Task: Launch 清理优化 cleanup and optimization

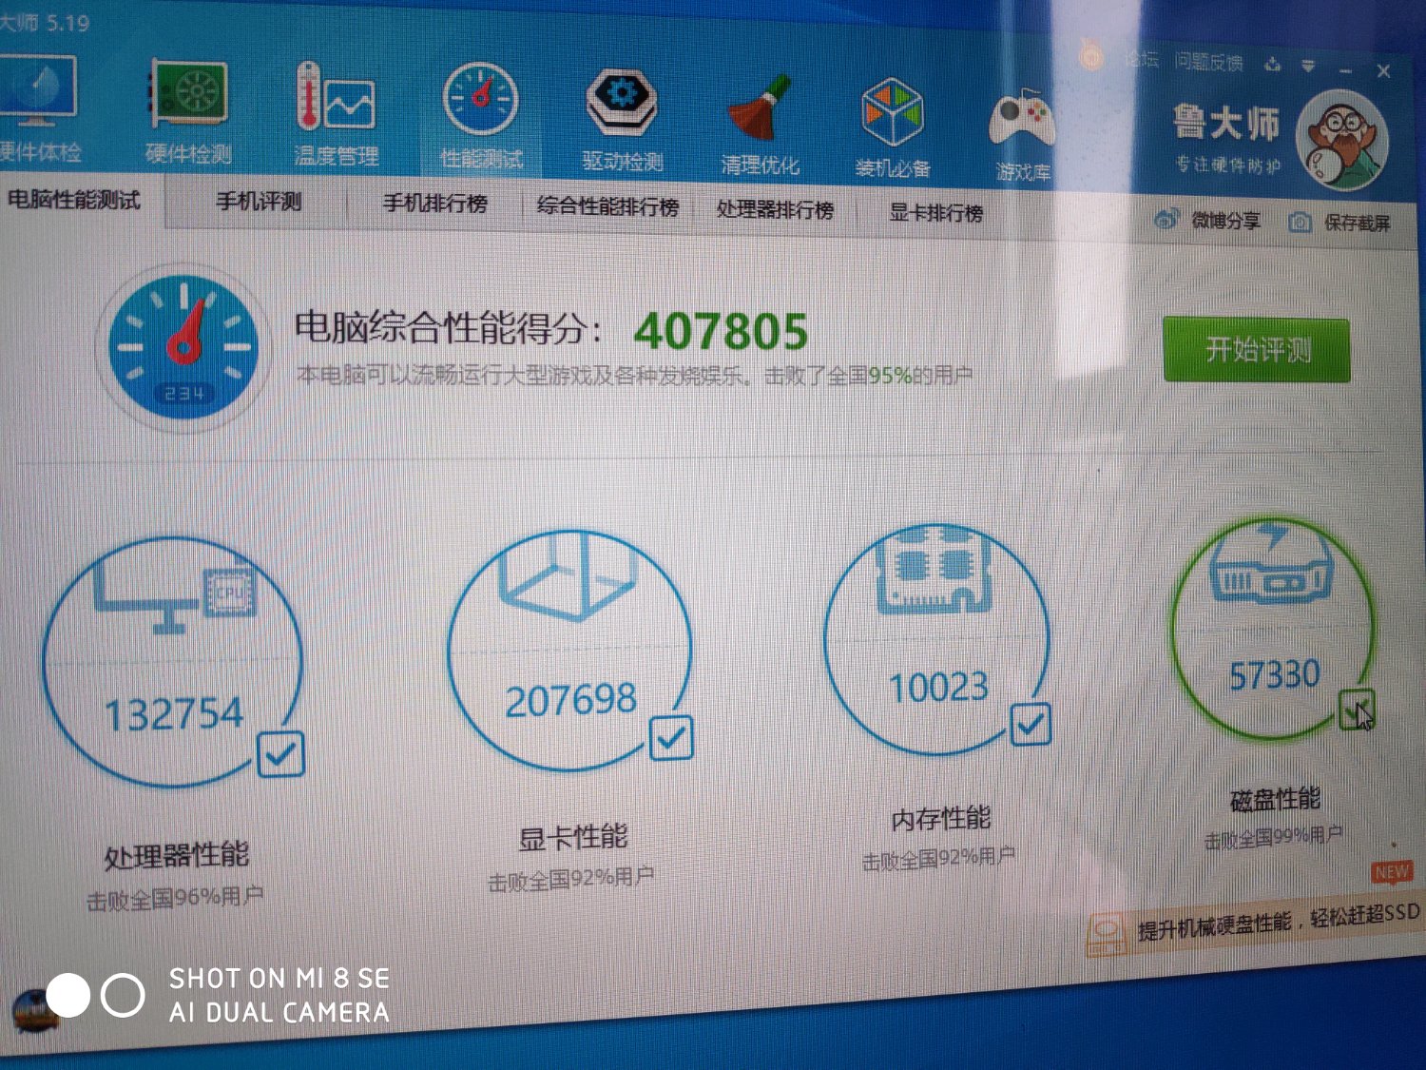Action: [760, 124]
